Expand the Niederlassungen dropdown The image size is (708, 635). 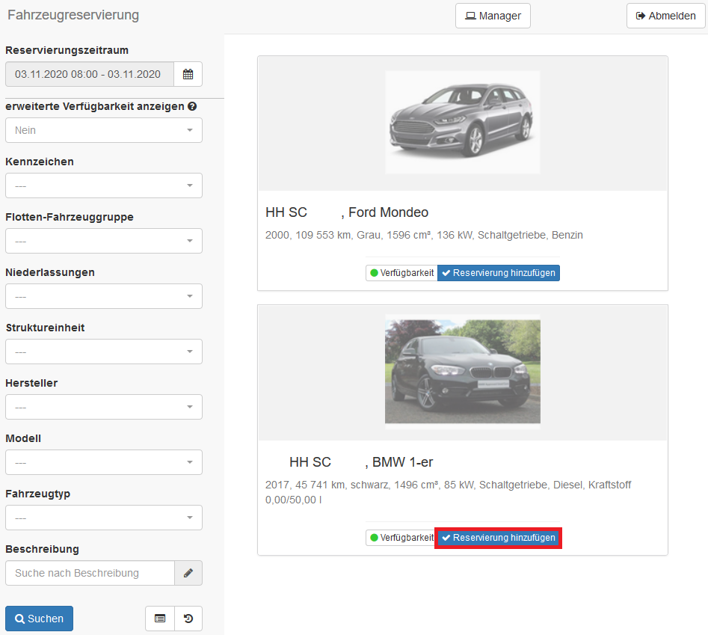[103, 296]
